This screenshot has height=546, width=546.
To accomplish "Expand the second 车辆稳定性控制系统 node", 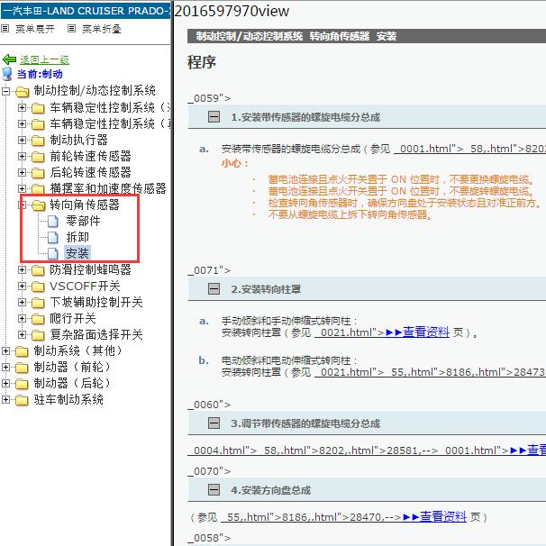I will 22,123.
